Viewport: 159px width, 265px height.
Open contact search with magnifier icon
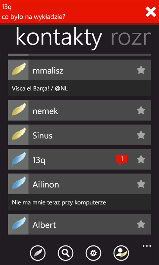(65, 253)
